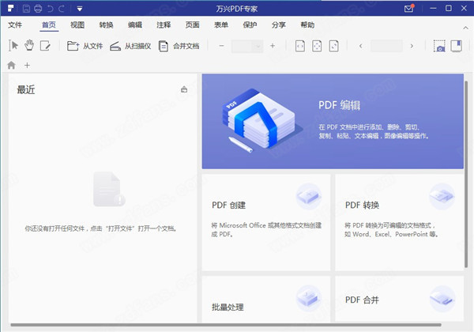The height and width of the screenshot is (332, 474).
Task: Click the undo arrow icon
Action: tap(51, 9)
